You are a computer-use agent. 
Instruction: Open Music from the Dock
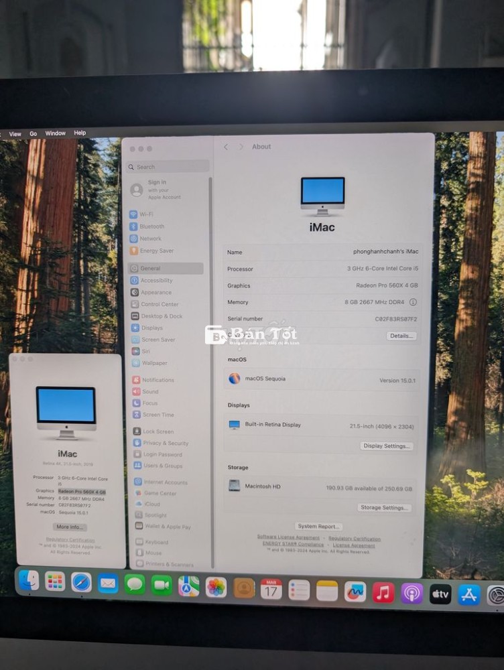[x=383, y=593]
